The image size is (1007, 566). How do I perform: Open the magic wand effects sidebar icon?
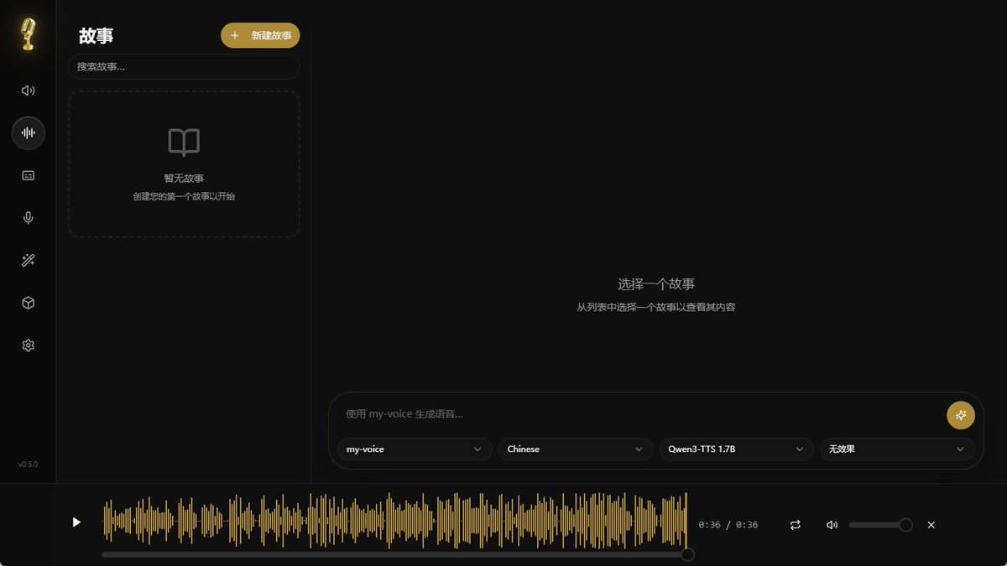pyautogui.click(x=29, y=261)
